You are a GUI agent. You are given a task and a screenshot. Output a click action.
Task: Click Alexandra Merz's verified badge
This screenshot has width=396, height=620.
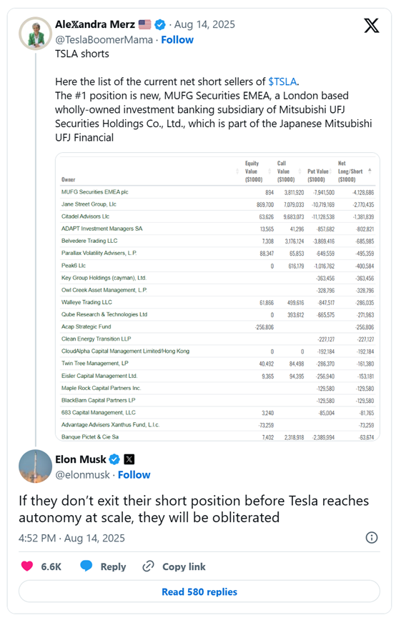click(160, 24)
